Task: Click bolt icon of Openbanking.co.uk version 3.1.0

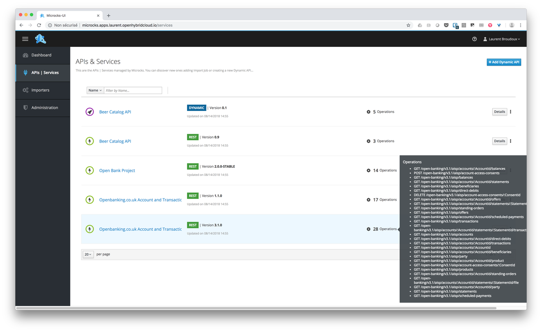Action: 89,229
